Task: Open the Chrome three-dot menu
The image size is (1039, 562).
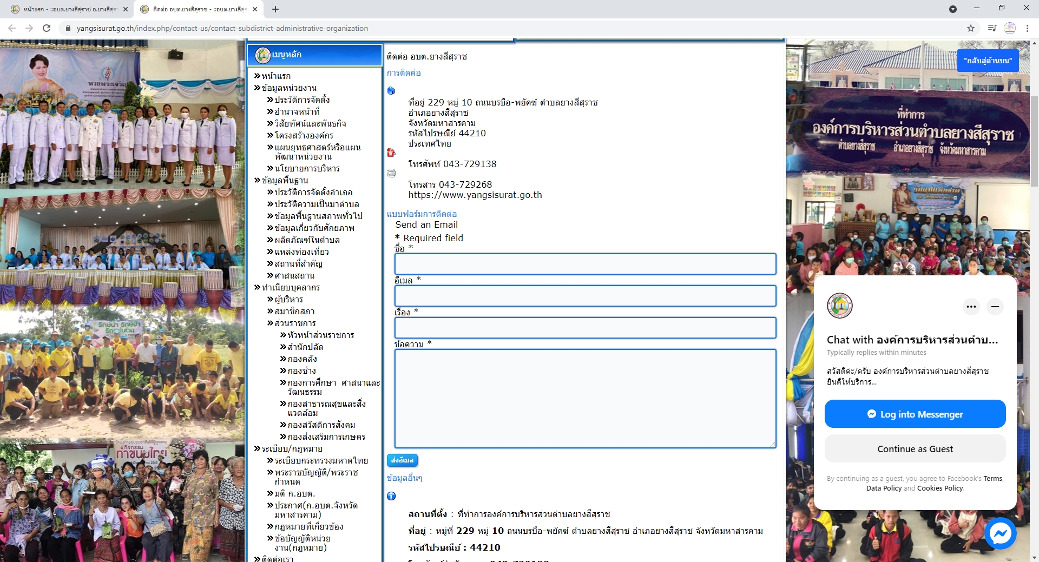Action: click(1027, 28)
